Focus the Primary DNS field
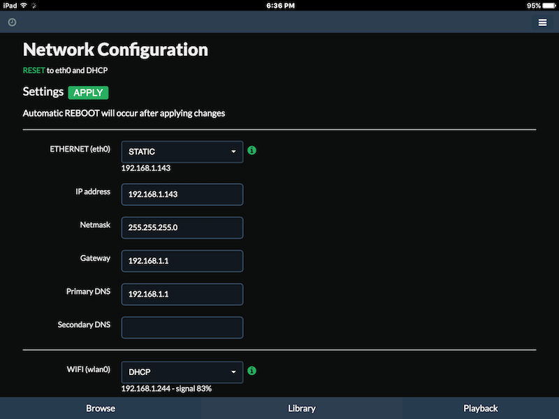The height and width of the screenshot is (419, 559). click(x=182, y=294)
